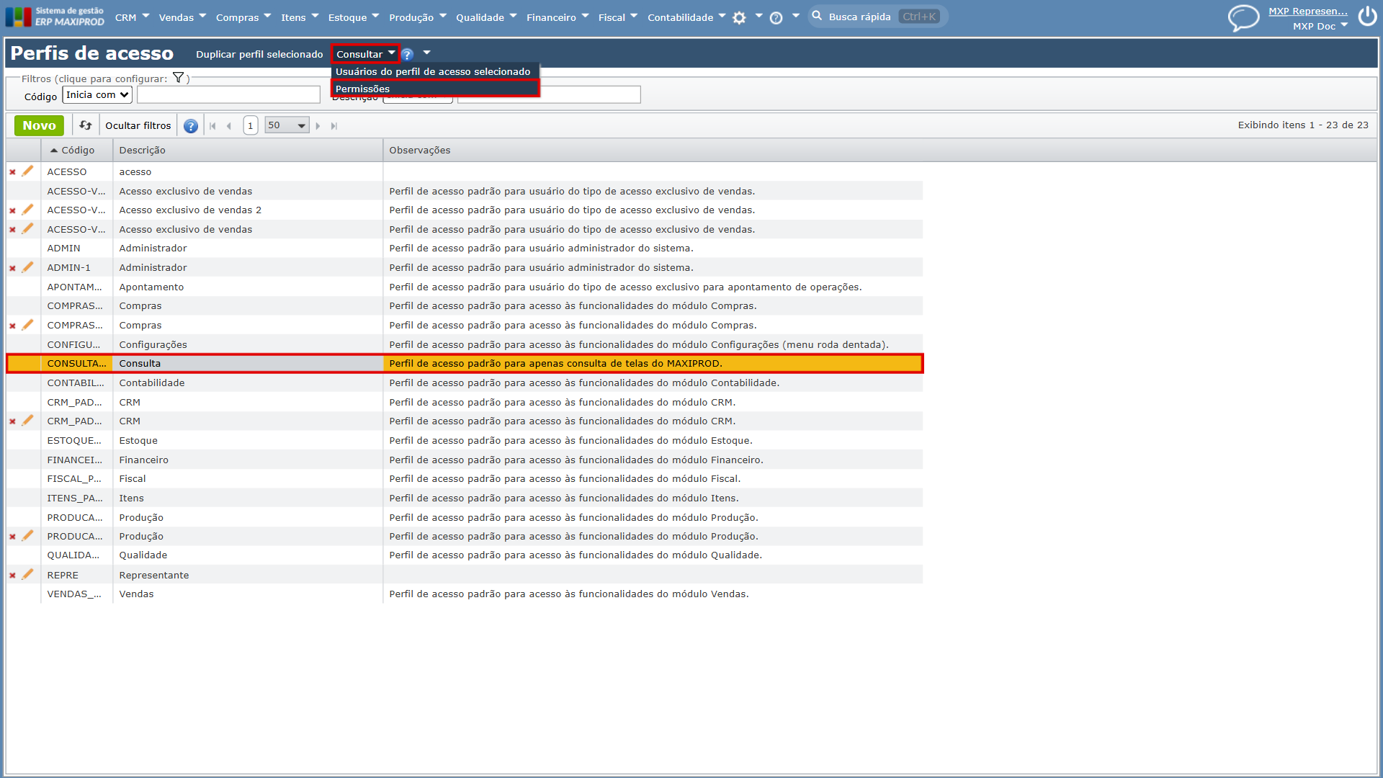
Task: Click the MXP Represen... link
Action: pyautogui.click(x=1308, y=11)
